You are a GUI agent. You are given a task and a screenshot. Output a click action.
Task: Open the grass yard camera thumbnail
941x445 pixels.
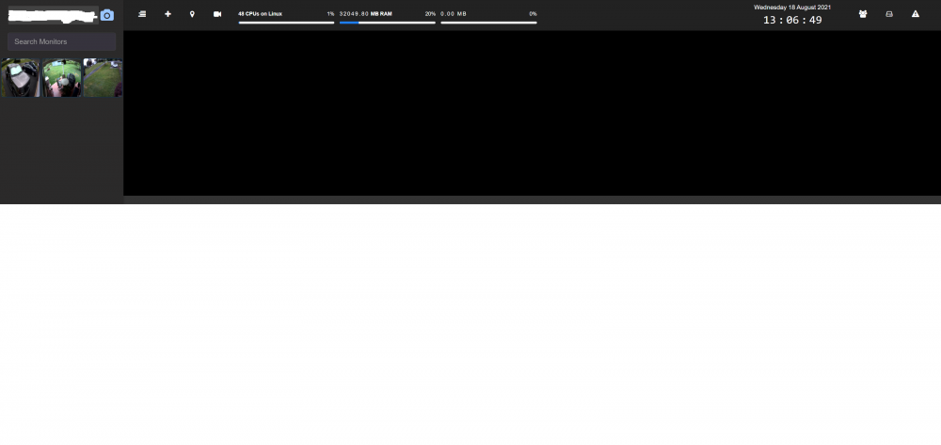tap(103, 78)
